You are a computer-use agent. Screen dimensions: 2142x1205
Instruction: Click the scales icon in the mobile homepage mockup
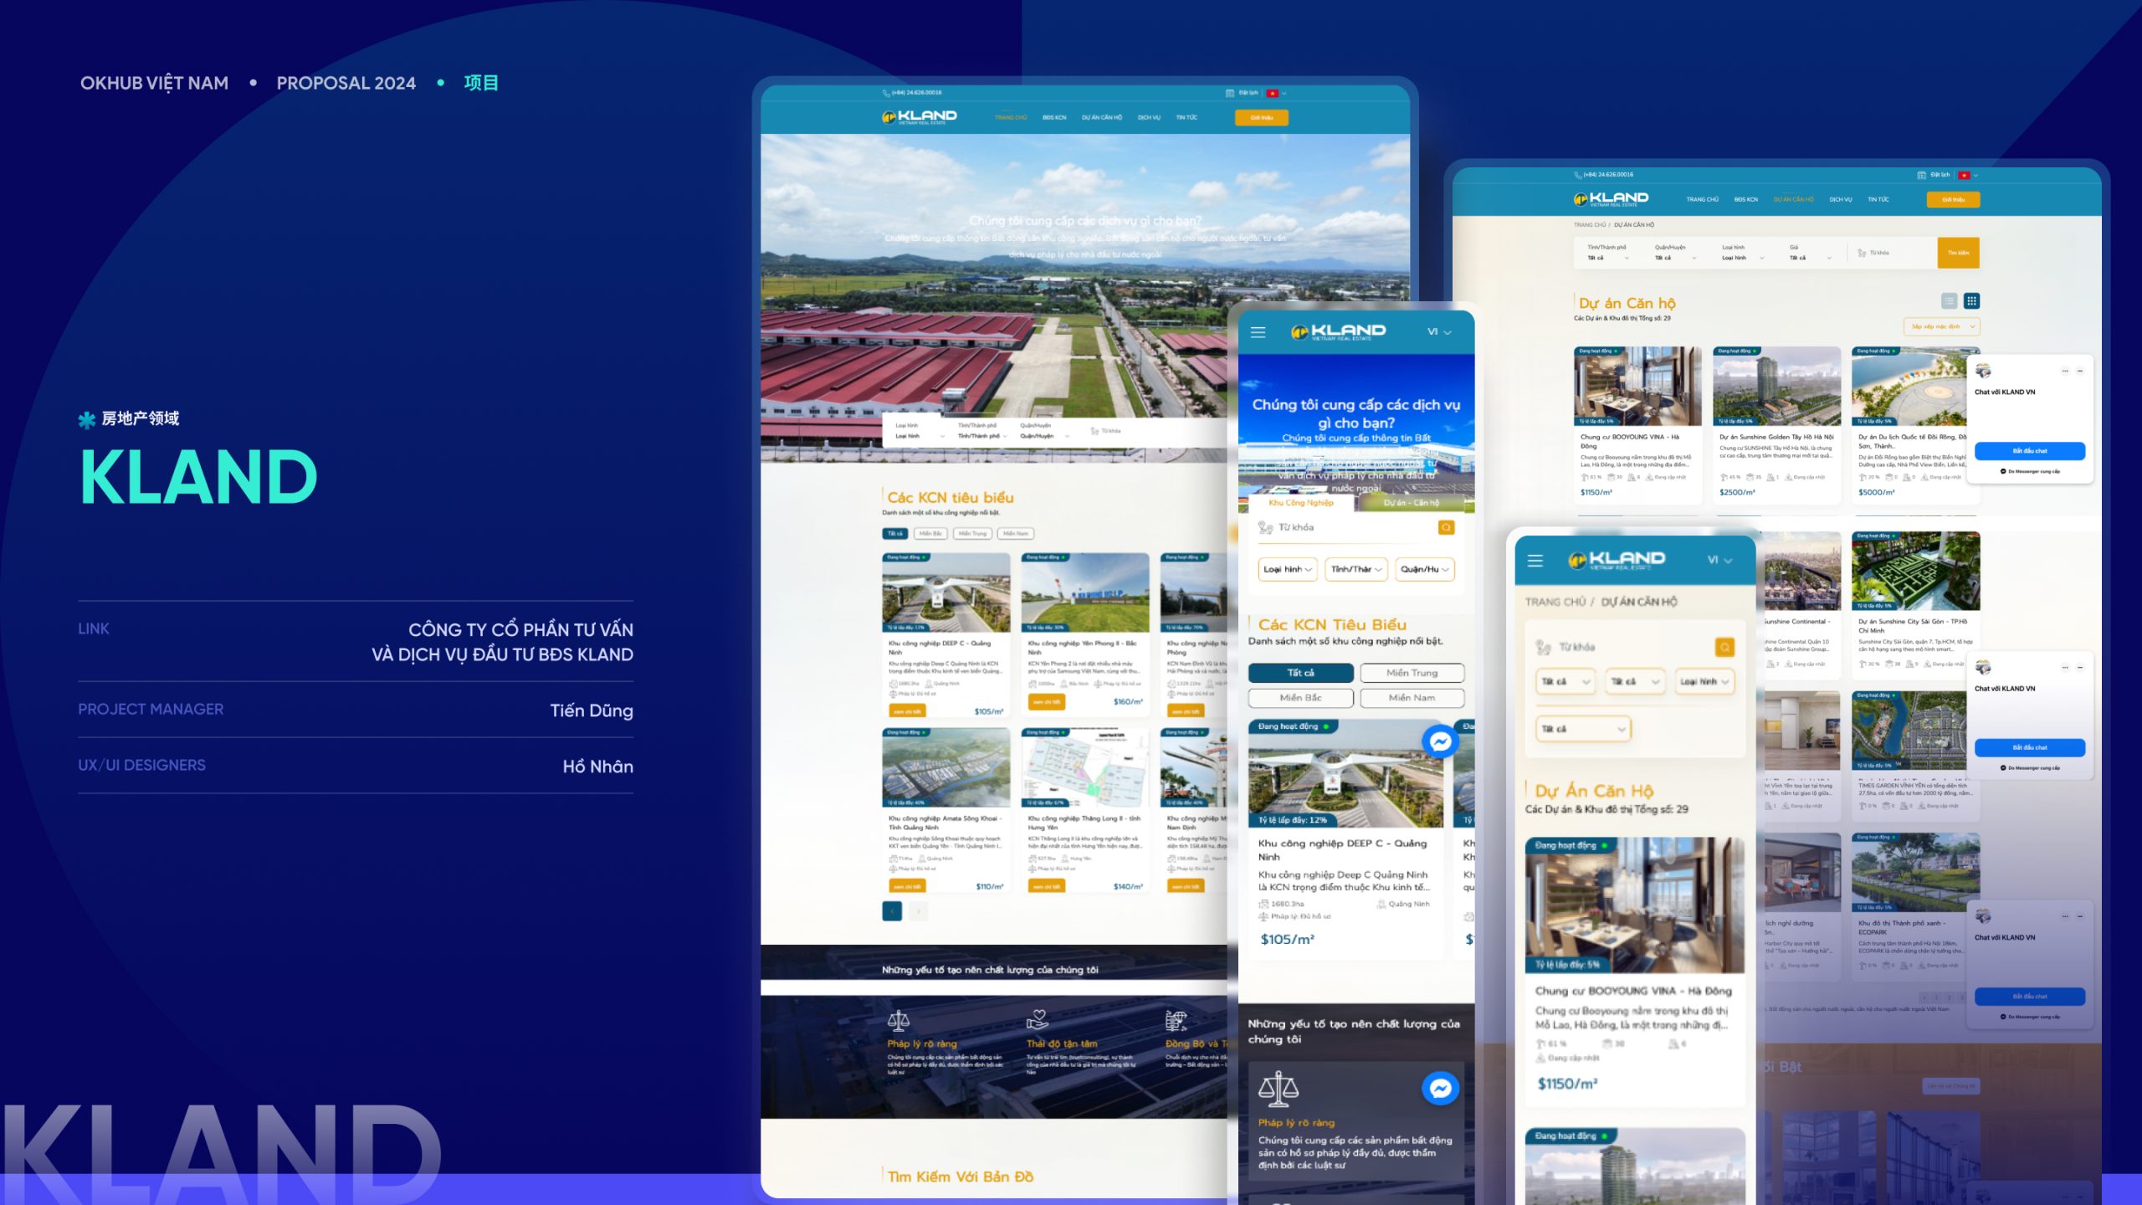coord(1279,1089)
